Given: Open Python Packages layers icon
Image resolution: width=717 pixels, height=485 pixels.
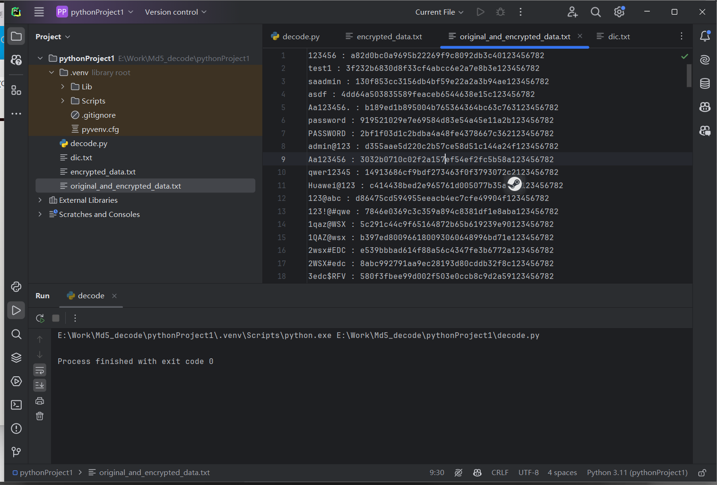Looking at the screenshot, I should [16, 357].
